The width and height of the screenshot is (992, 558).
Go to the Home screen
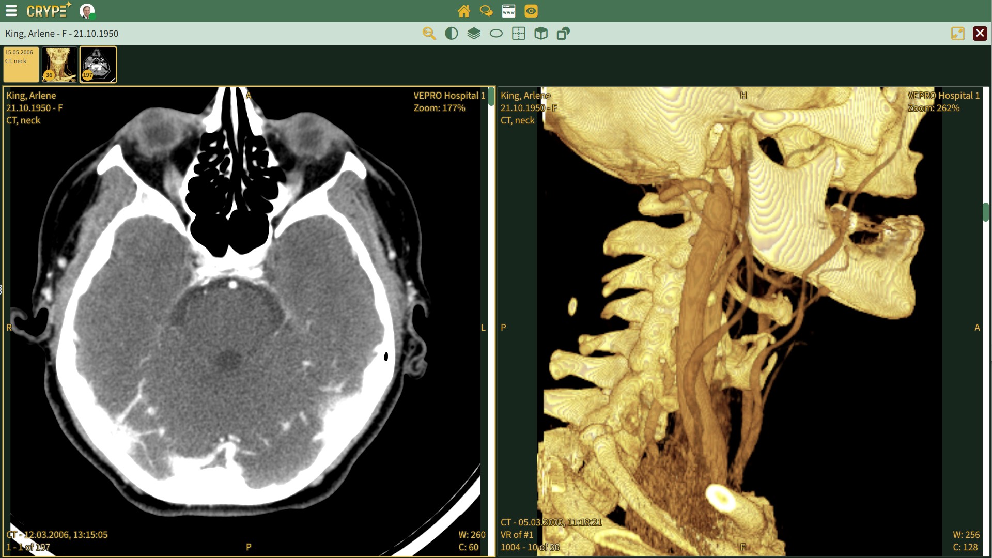pyautogui.click(x=463, y=11)
